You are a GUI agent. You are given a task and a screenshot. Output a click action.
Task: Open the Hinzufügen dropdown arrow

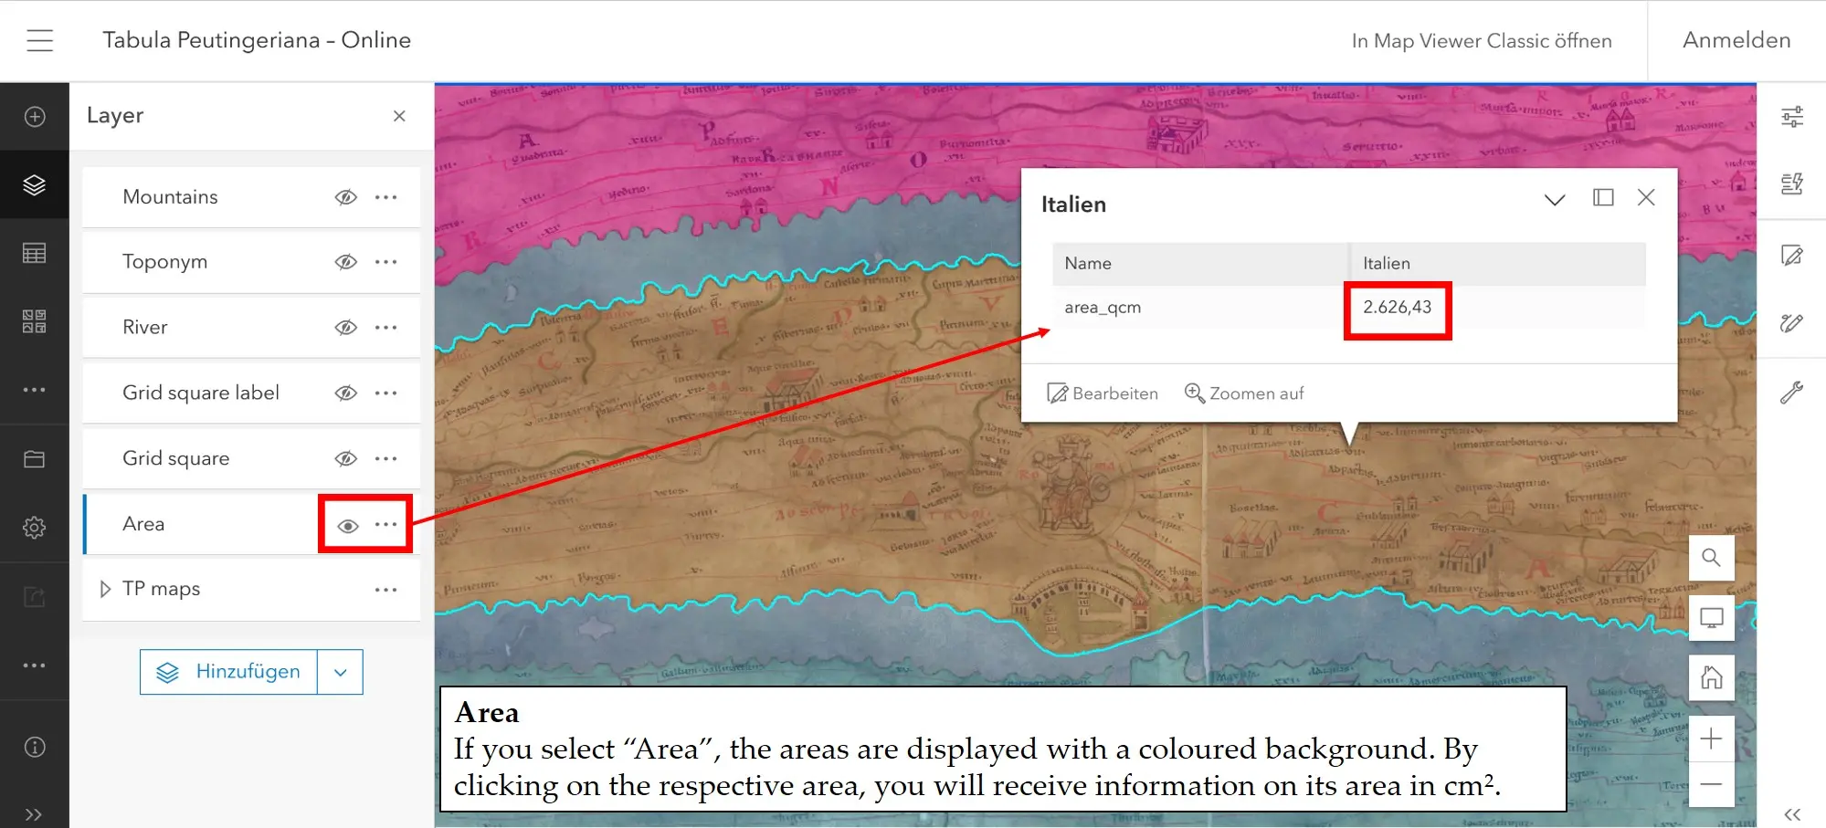[x=341, y=672]
